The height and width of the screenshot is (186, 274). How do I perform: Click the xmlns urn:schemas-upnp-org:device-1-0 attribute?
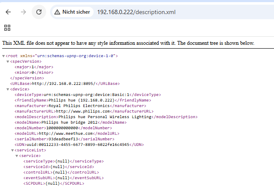tap(68, 56)
